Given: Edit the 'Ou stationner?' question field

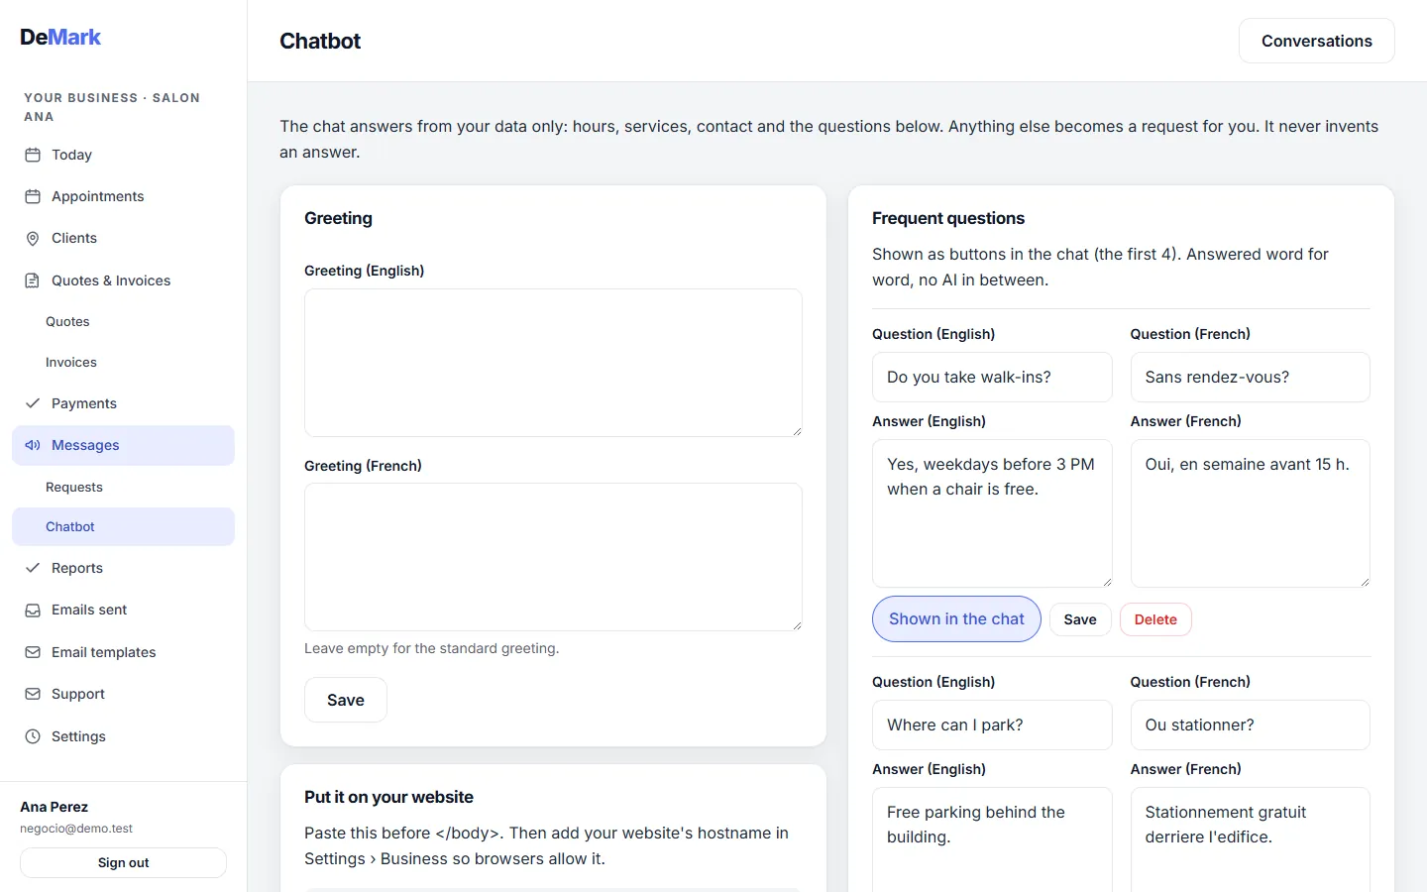Looking at the screenshot, I should coord(1250,725).
